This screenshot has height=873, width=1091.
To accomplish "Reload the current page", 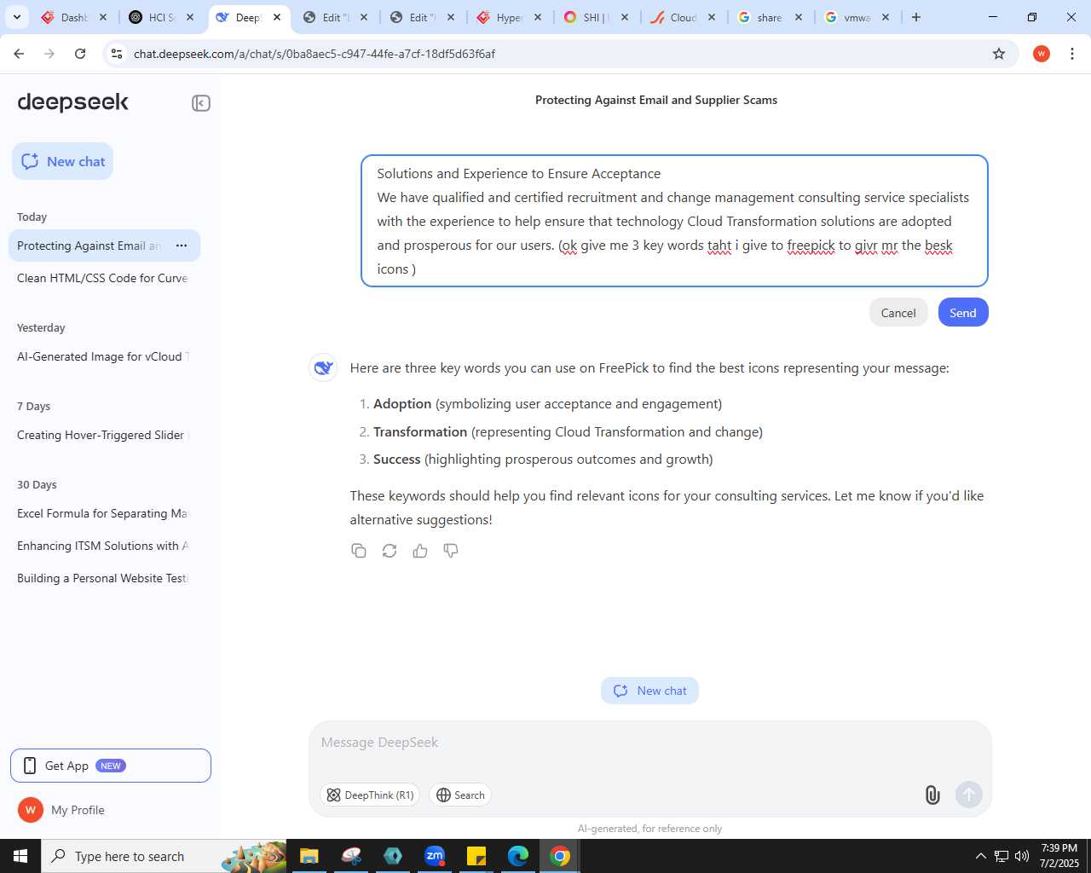I will point(80,54).
